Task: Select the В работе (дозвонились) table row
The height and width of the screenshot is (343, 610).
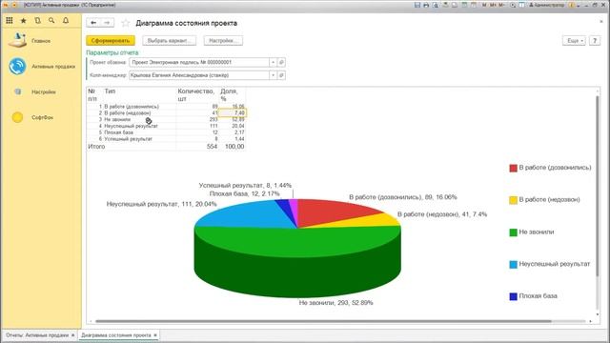Action: [166, 106]
